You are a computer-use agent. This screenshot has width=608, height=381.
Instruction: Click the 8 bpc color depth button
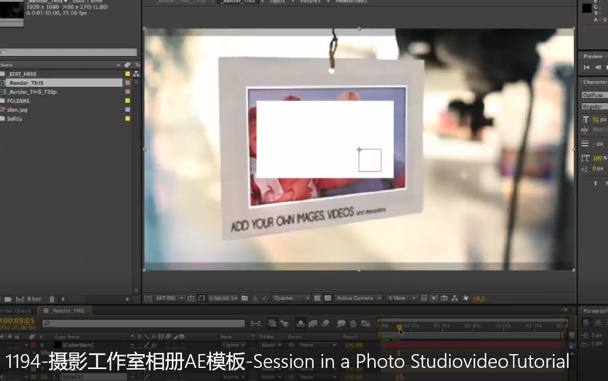[x=35, y=299]
